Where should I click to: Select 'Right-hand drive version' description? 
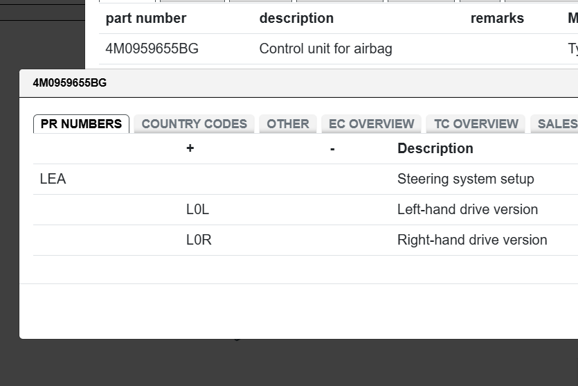(472, 240)
